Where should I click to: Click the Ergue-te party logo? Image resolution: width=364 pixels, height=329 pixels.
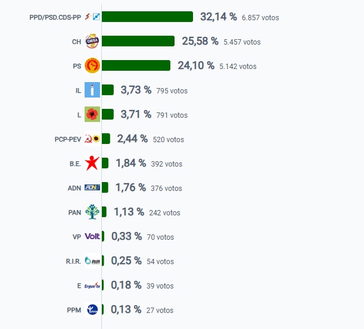click(x=92, y=286)
